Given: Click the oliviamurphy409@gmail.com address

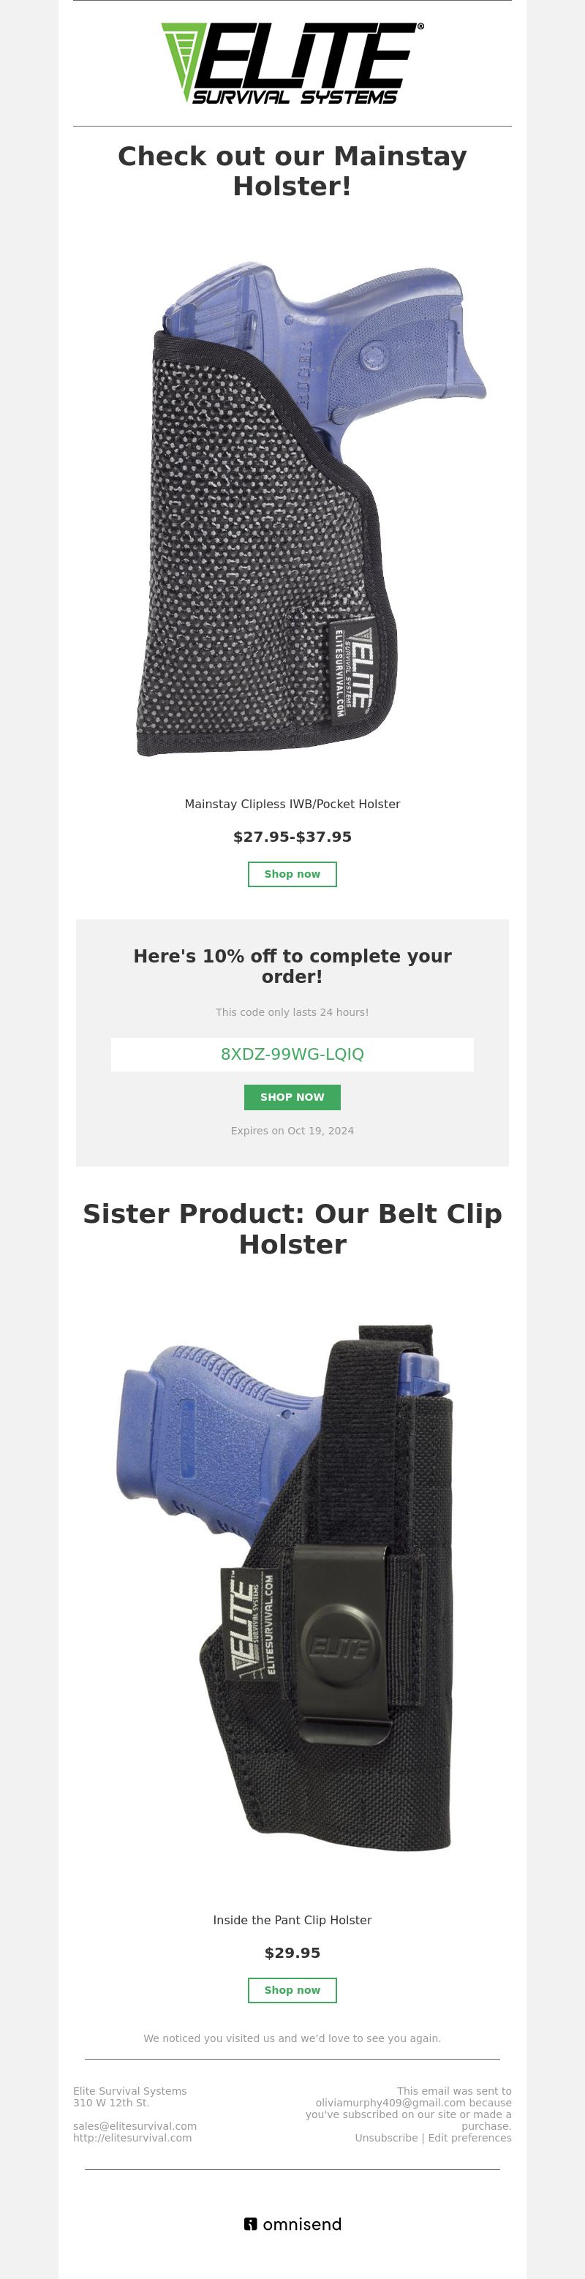Looking at the screenshot, I should [390, 2103].
